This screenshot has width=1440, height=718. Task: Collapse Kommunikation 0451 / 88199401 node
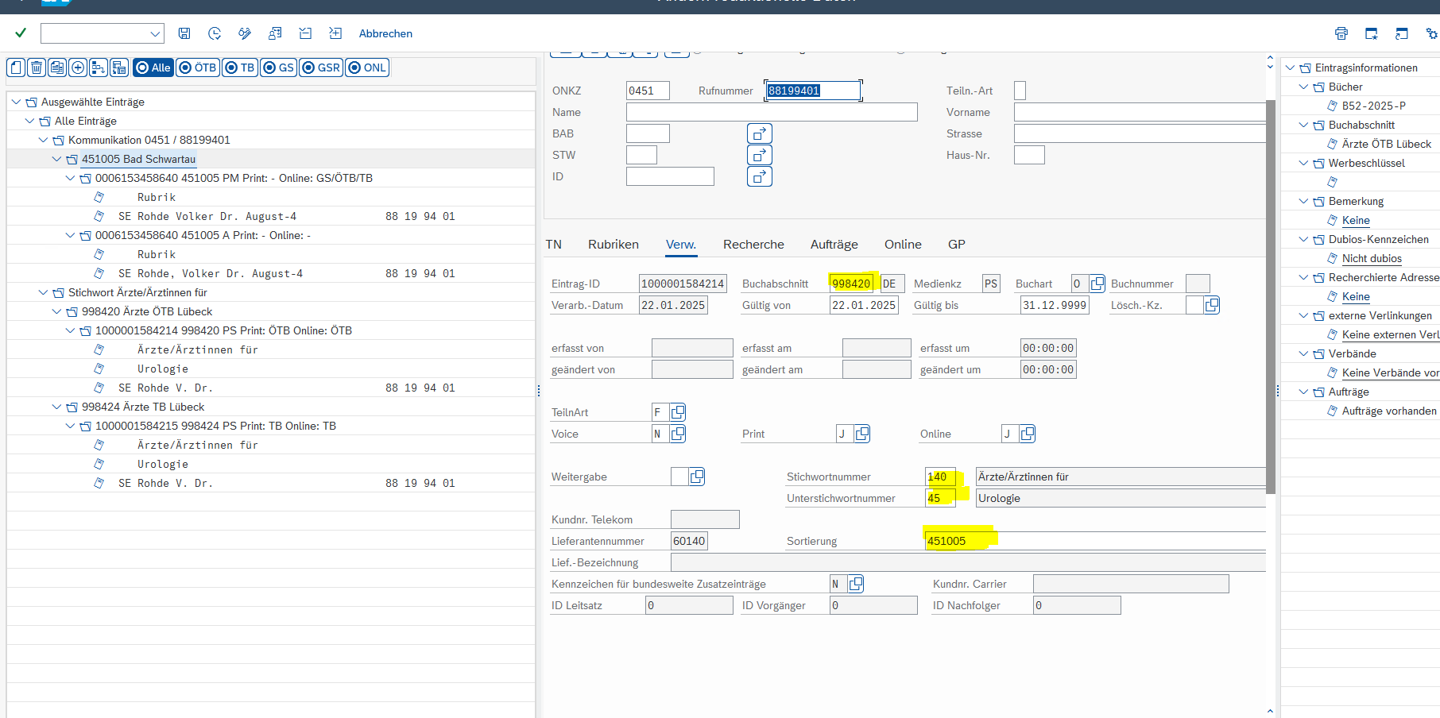[x=43, y=140]
